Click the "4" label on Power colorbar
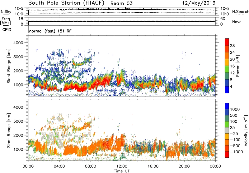This screenshot has height=173, width=249. point(231,86)
